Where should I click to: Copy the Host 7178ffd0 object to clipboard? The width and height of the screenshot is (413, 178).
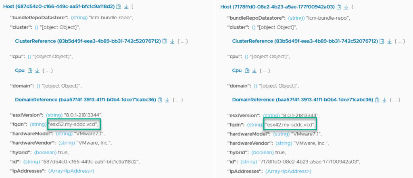[x=339, y=7]
